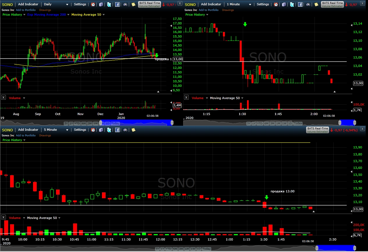Open Settings in the 5 Minute chart
The image size is (368, 252).
[80, 130]
